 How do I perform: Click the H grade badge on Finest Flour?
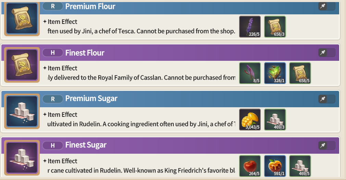[53, 53]
